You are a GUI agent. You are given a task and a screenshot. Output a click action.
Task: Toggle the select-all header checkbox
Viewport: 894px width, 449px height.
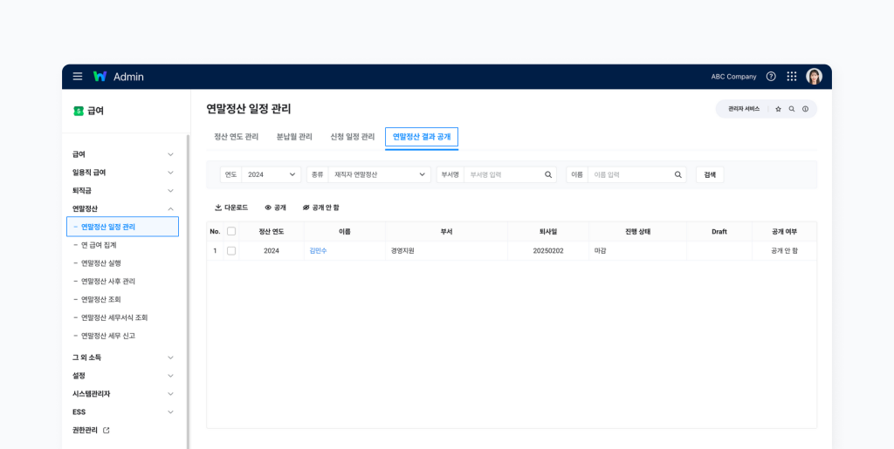(230, 231)
